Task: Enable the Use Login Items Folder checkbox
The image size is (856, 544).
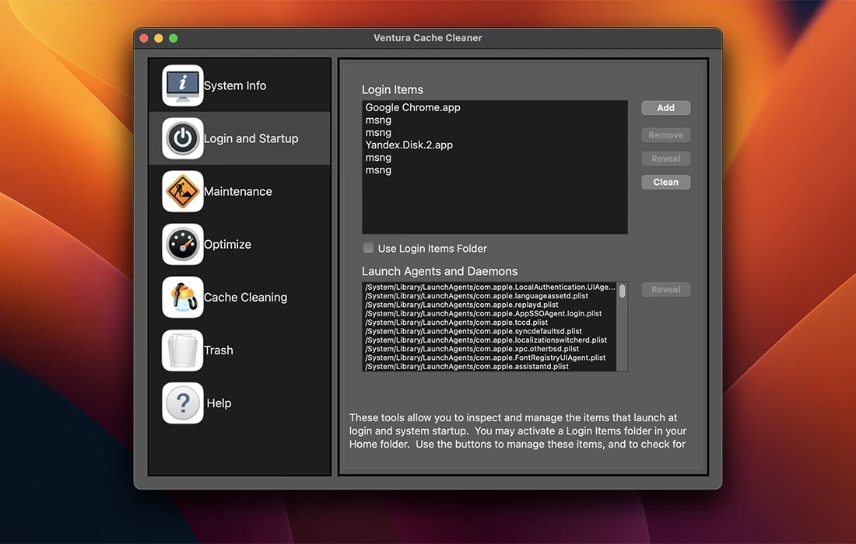Action: pyautogui.click(x=368, y=249)
